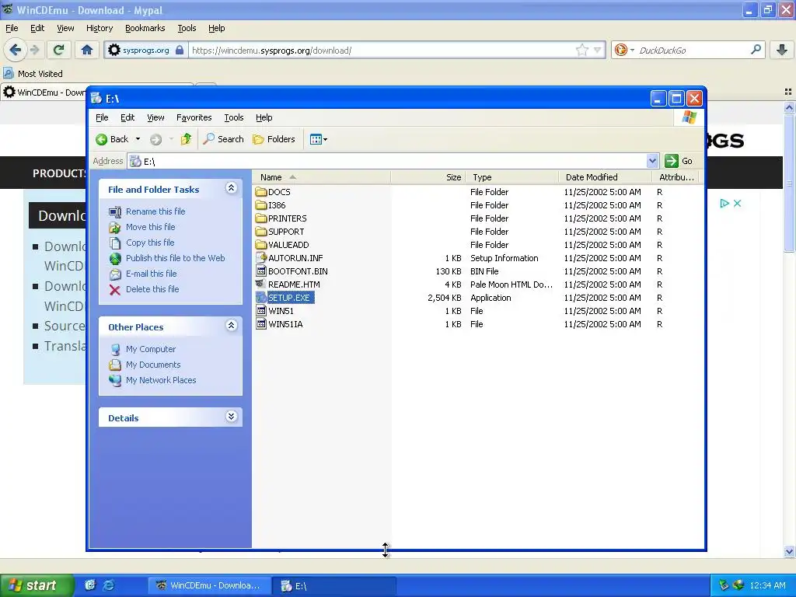Image resolution: width=796 pixels, height=597 pixels.
Task: Collapse the Other Places panel
Action: point(231,326)
